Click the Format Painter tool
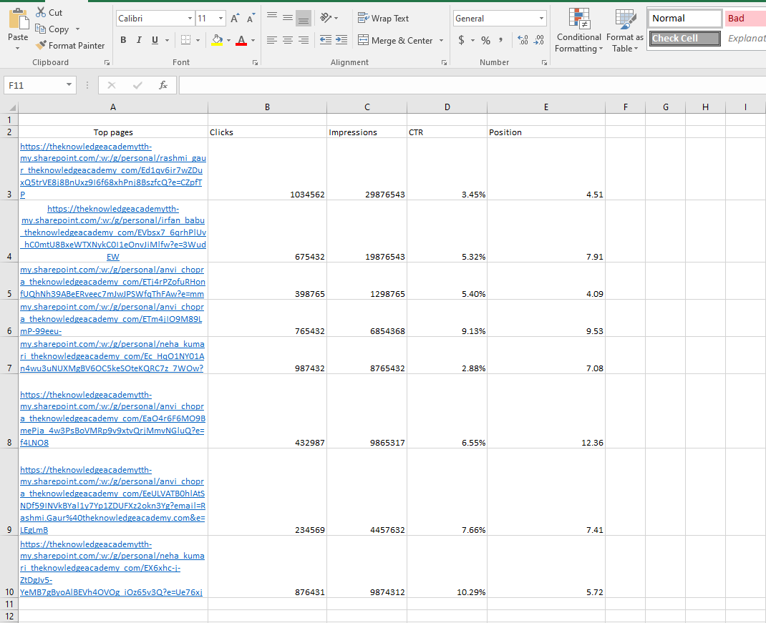The image size is (766, 623). click(x=70, y=45)
